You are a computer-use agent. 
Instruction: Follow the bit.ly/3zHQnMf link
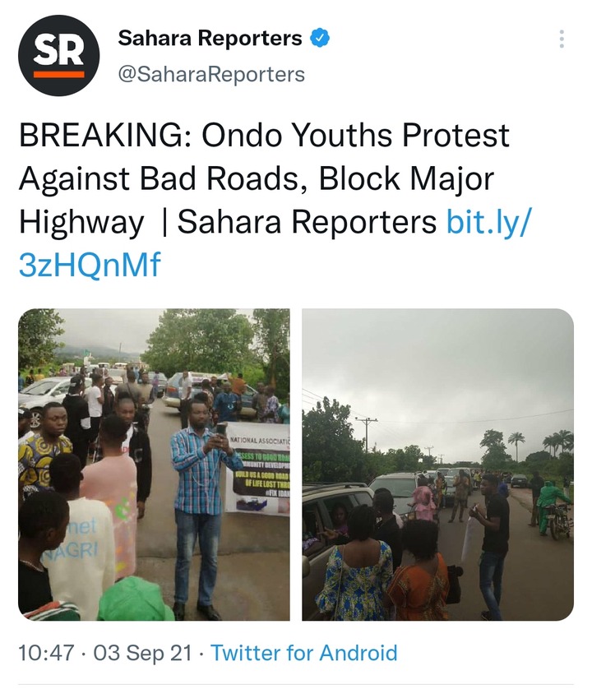click(x=275, y=243)
